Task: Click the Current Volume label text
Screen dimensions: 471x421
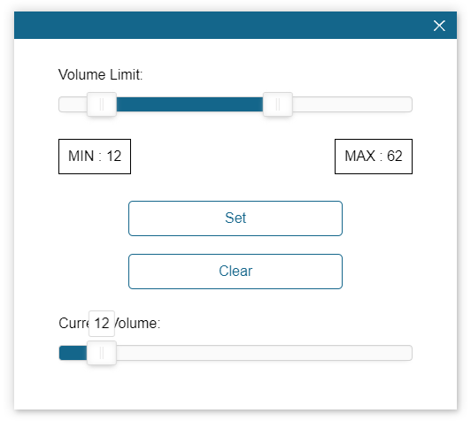Action: coord(110,323)
